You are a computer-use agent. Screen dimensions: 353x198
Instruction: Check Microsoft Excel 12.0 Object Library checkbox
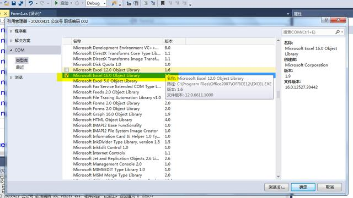[x=67, y=70]
